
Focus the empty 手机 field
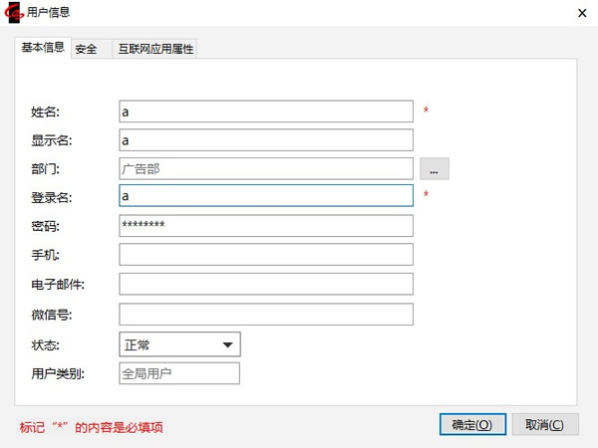pos(265,254)
